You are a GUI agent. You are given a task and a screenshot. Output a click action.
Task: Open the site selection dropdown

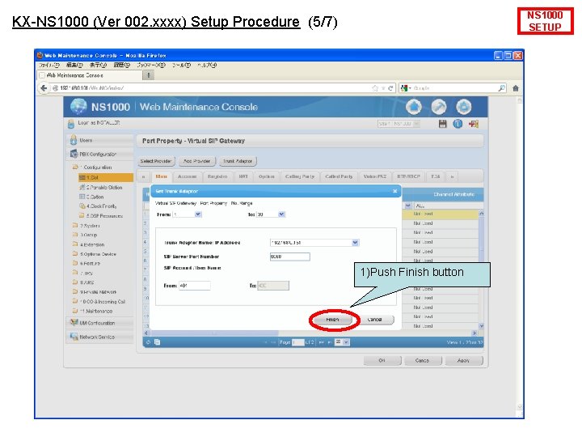tap(399, 124)
